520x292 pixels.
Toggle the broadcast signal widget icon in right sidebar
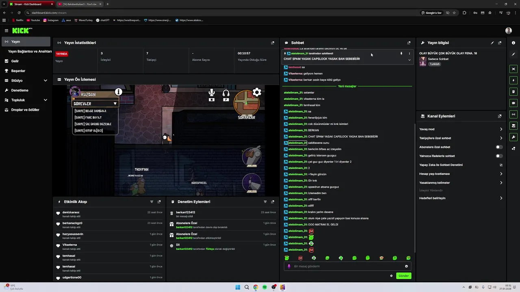point(513,114)
